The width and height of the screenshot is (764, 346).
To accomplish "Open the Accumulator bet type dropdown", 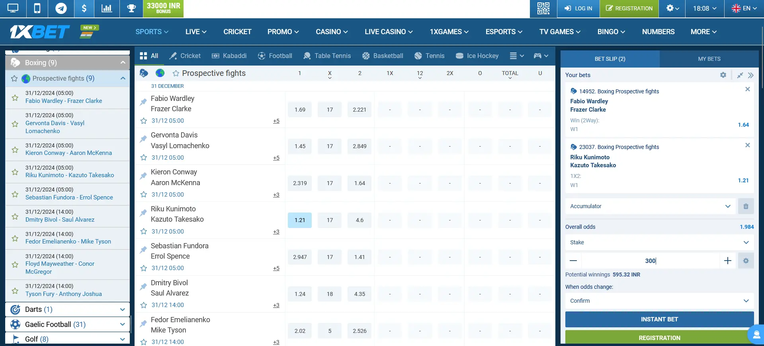I will point(650,206).
